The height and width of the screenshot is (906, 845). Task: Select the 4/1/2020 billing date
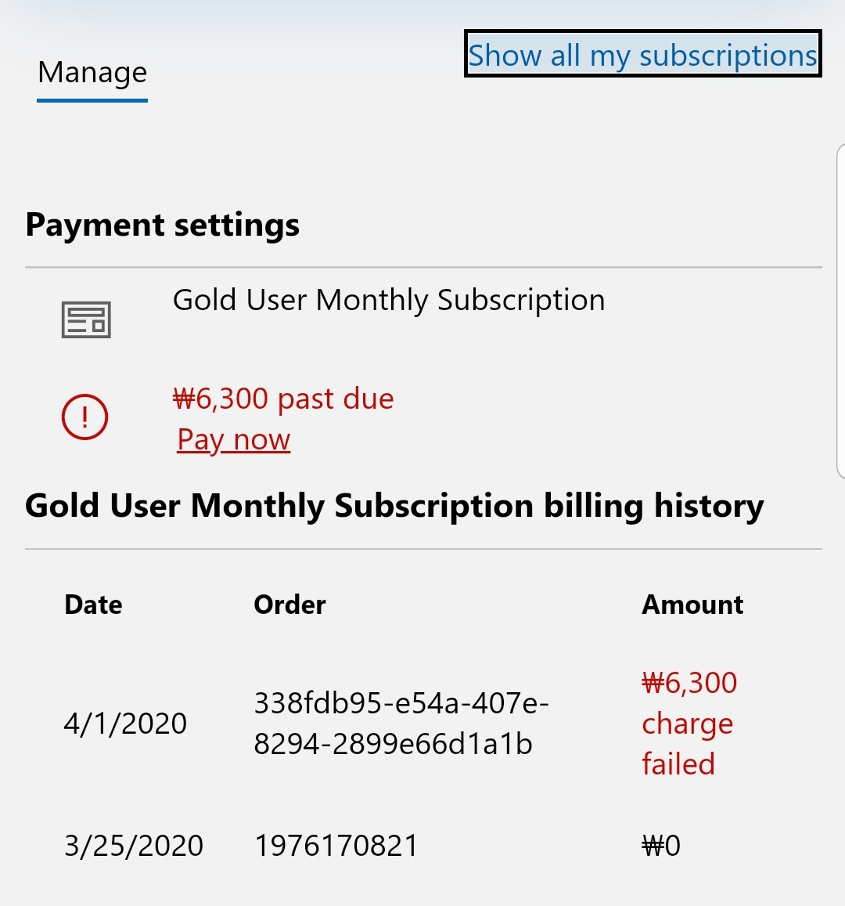point(125,724)
